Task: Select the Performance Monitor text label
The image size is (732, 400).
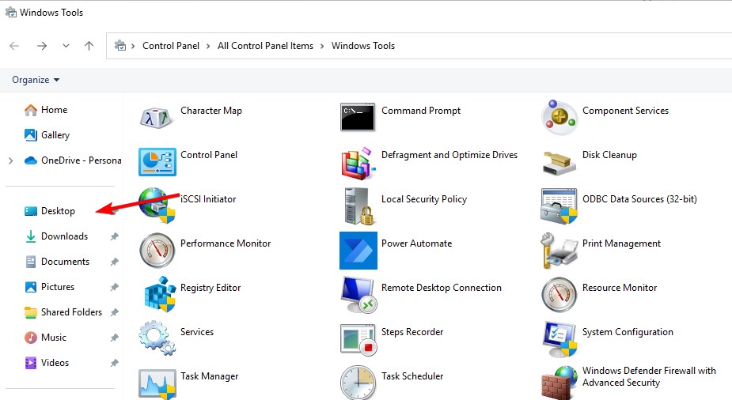Action: click(x=226, y=243)
